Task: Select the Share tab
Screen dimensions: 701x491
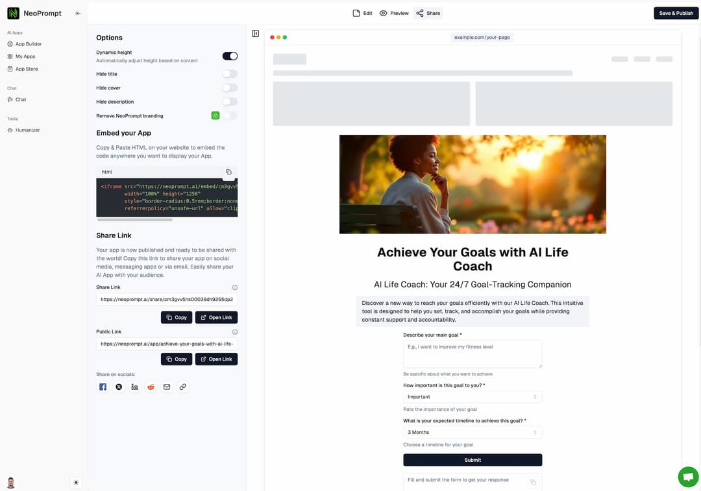Action: (x=428, y=14)
